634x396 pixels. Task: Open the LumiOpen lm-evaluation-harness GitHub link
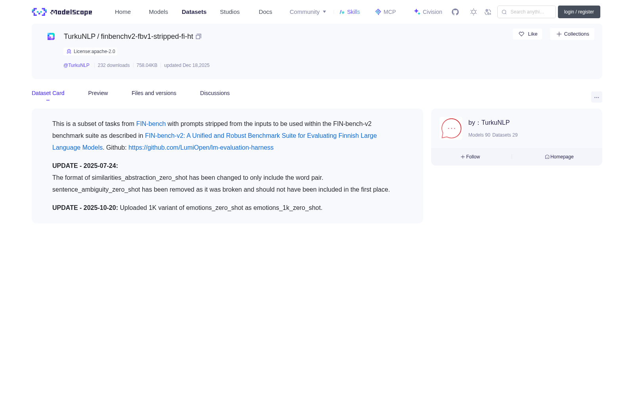coord(201,148)
